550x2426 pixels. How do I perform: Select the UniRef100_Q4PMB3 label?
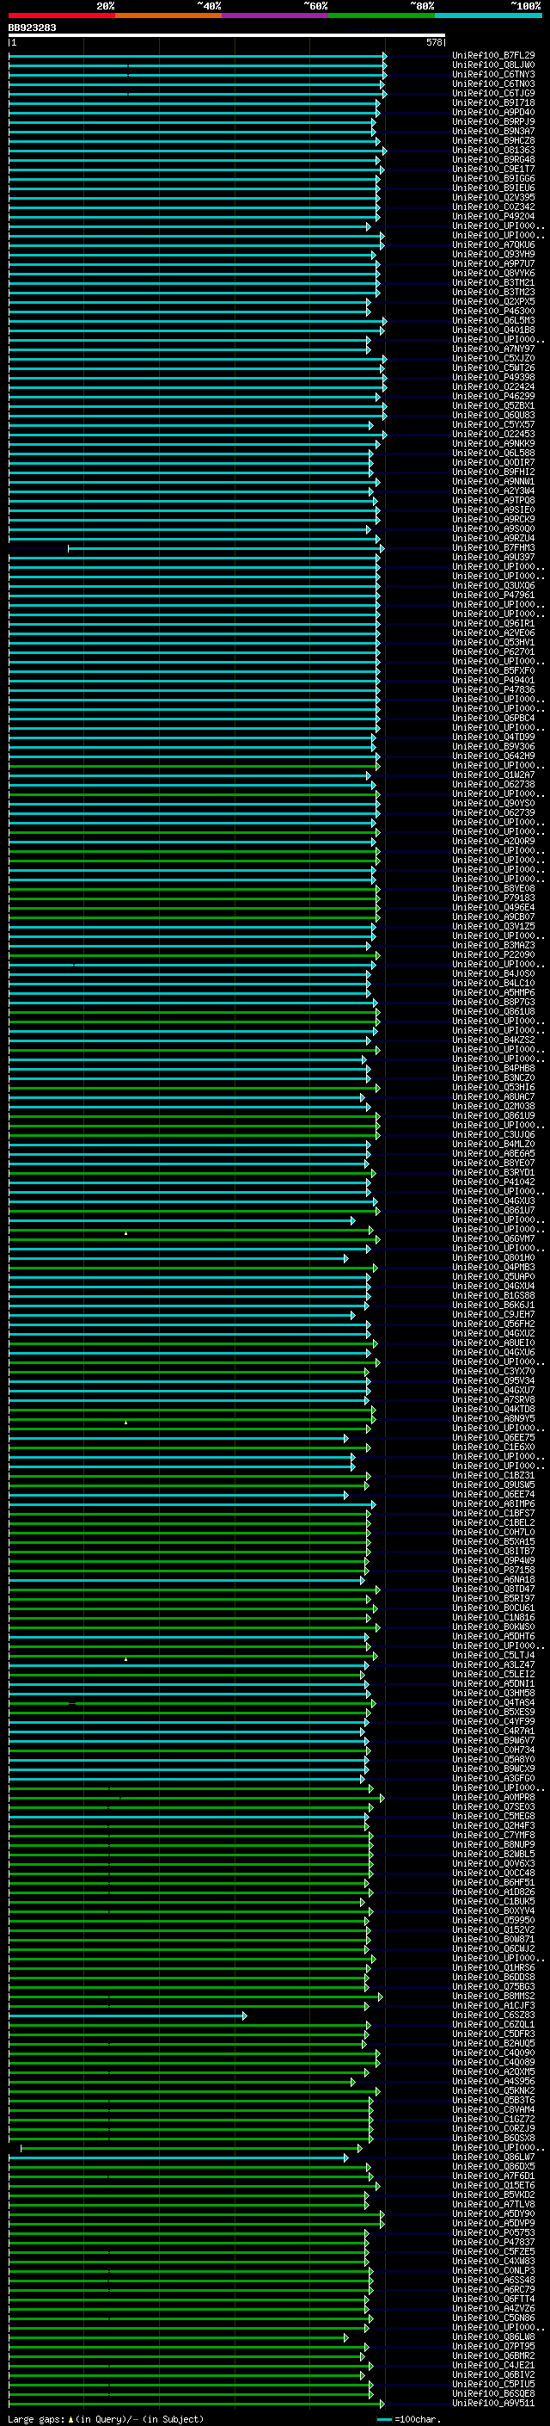coord(493,1268)
